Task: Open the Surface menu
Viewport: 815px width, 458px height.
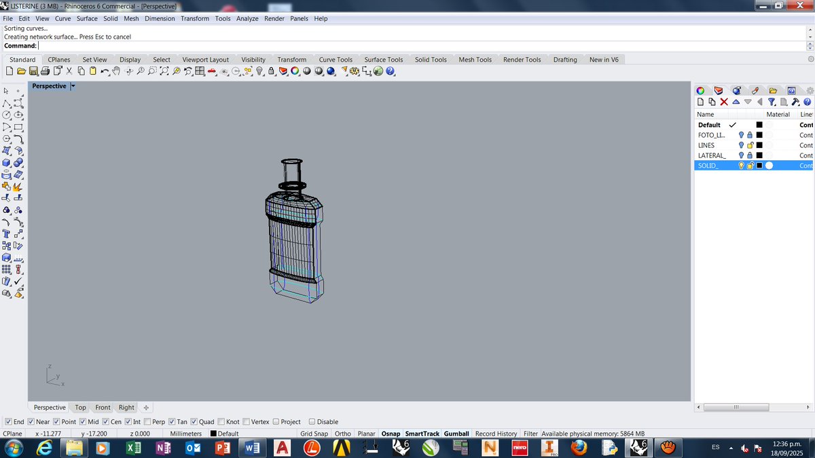Action: (x=87, y=18)
